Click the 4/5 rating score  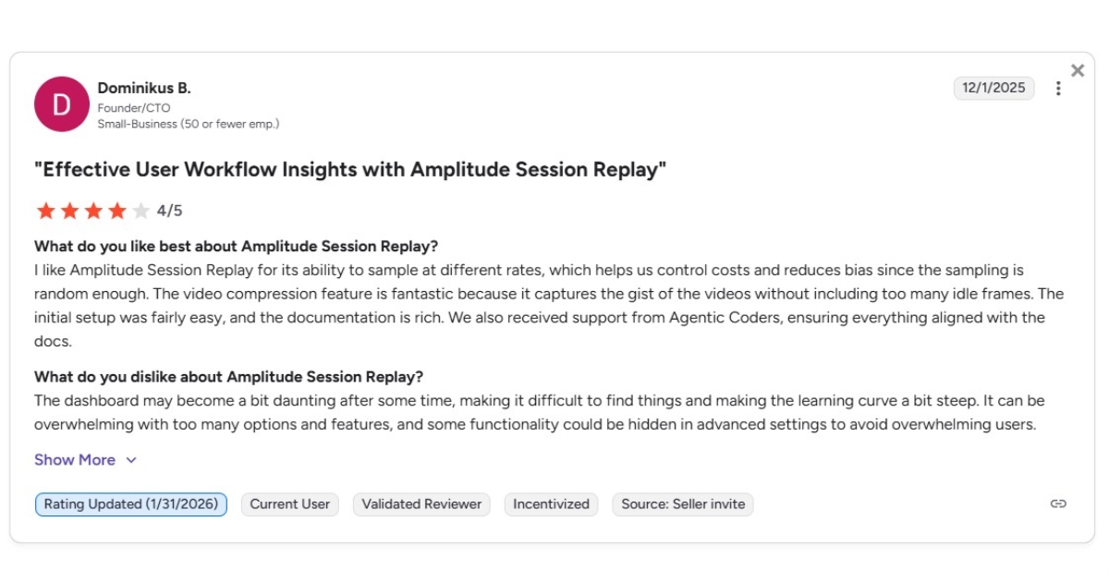click(170, 211)
